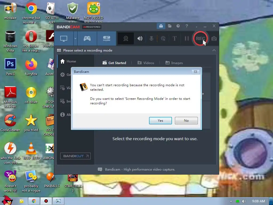Click the UNREGISTERED badge
This screenshot has height=205, width=273.
(92, 27)
